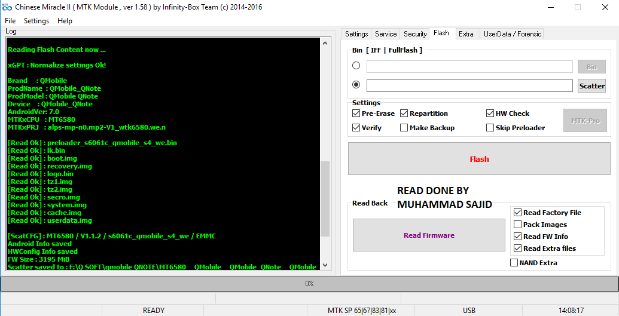Viewport: 619px width, 316px height.
Task: Click the MTK-Pro button
Action: [x=585, y=120]
